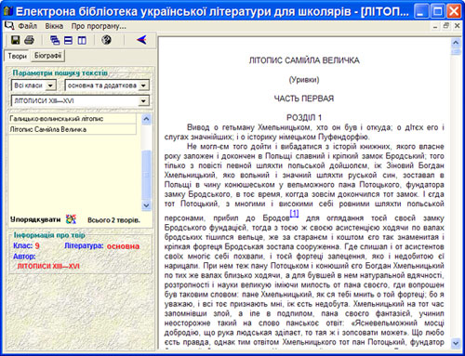Screen dimensions: 465x356
Task: Click text pane scrollbar down arrow
Action: tap(456, 343)
